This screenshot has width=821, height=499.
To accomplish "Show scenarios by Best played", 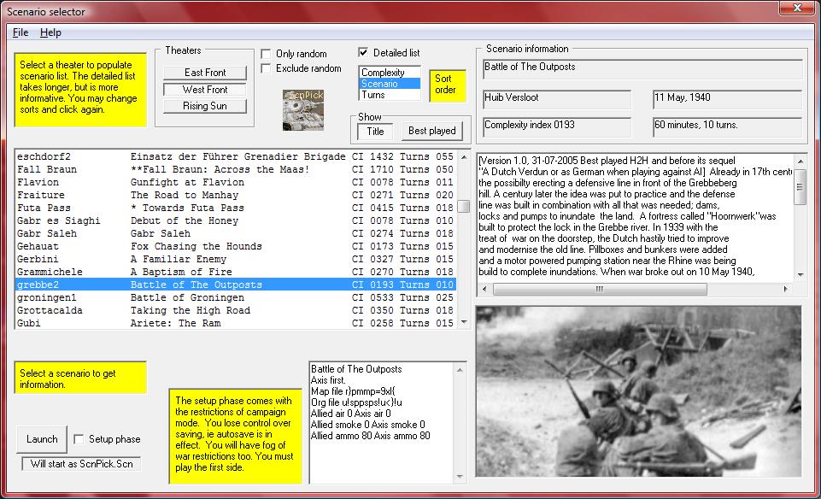I will click(432, 131).
